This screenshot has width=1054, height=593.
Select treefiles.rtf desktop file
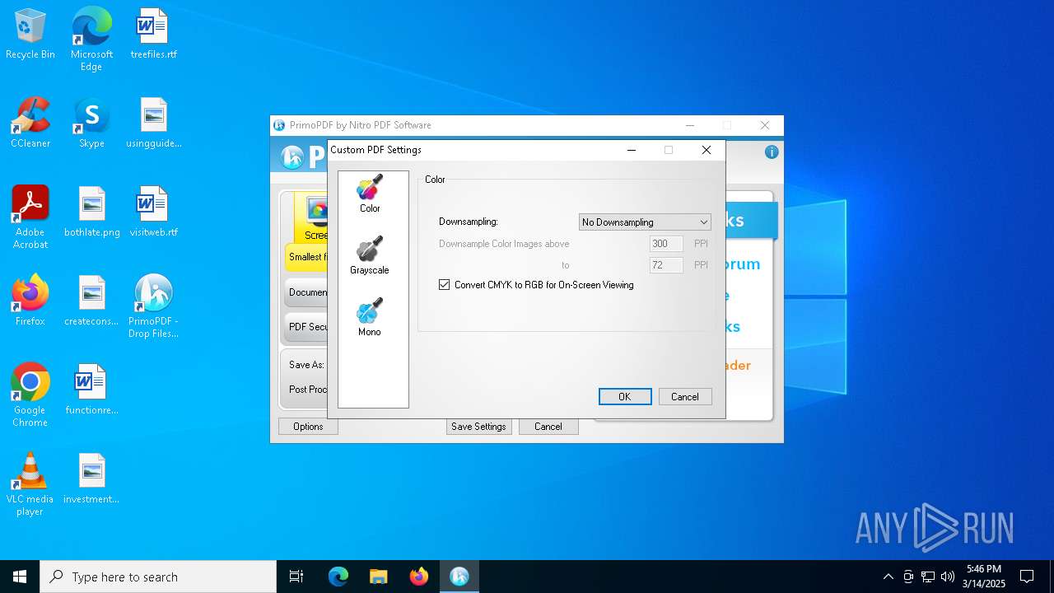[153, 34]
